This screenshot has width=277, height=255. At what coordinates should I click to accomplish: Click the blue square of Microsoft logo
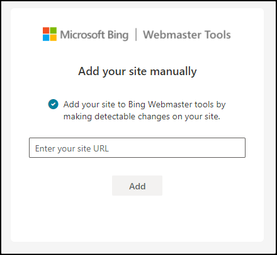pos(46,38)
